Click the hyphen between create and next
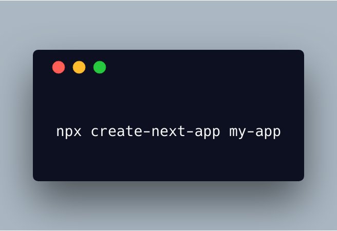 pos(147,132)
